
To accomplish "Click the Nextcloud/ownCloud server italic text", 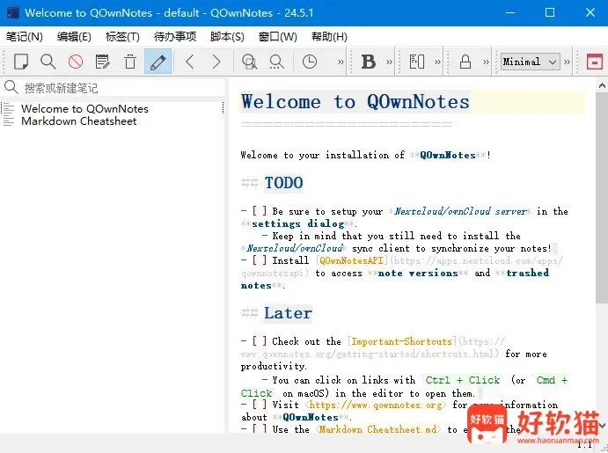I will (x=460, y=211).
